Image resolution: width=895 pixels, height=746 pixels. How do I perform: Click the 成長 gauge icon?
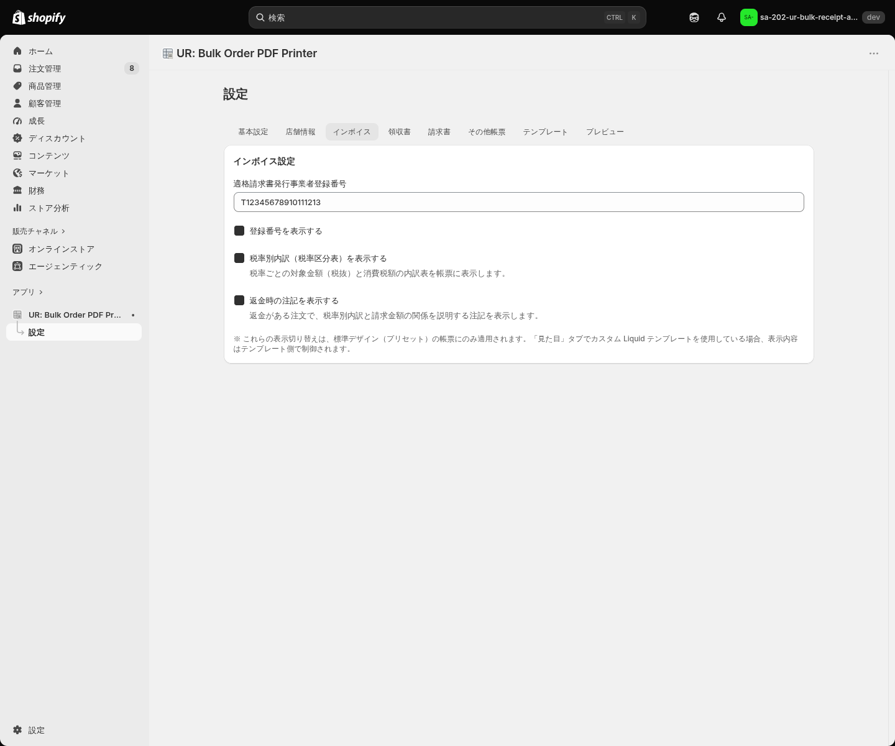coord(17,121)
